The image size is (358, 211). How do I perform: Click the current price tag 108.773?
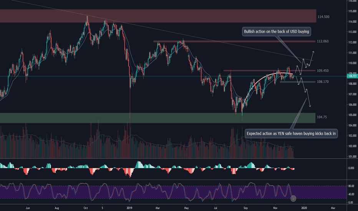[x=352, y=76]
